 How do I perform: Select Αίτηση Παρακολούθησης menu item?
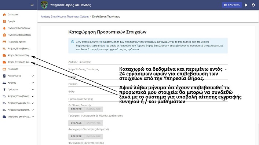18,55
